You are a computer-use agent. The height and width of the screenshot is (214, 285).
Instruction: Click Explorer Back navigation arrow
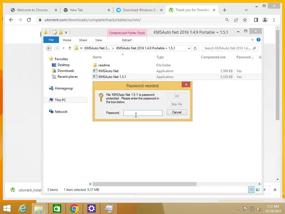pos(49,48)
